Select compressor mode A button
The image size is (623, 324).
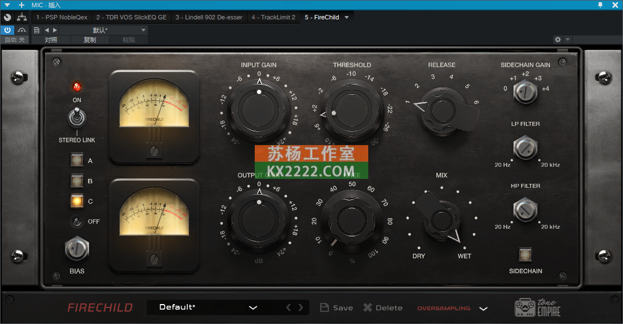pos(76,160)
